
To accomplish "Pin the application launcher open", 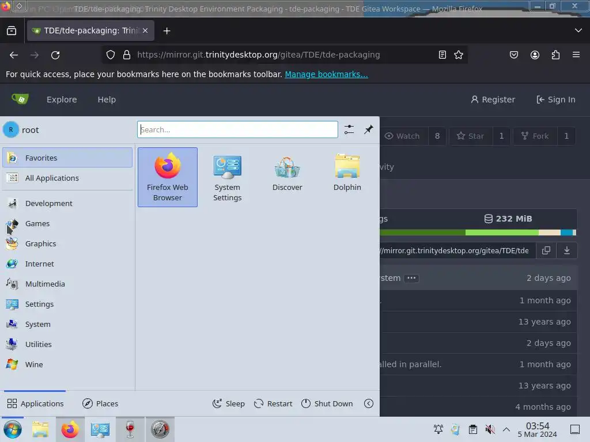I will [x=368, y=129].
